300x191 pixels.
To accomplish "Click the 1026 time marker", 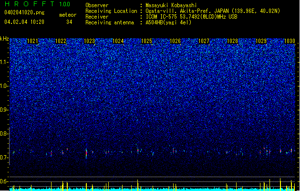I will (175, 41).
